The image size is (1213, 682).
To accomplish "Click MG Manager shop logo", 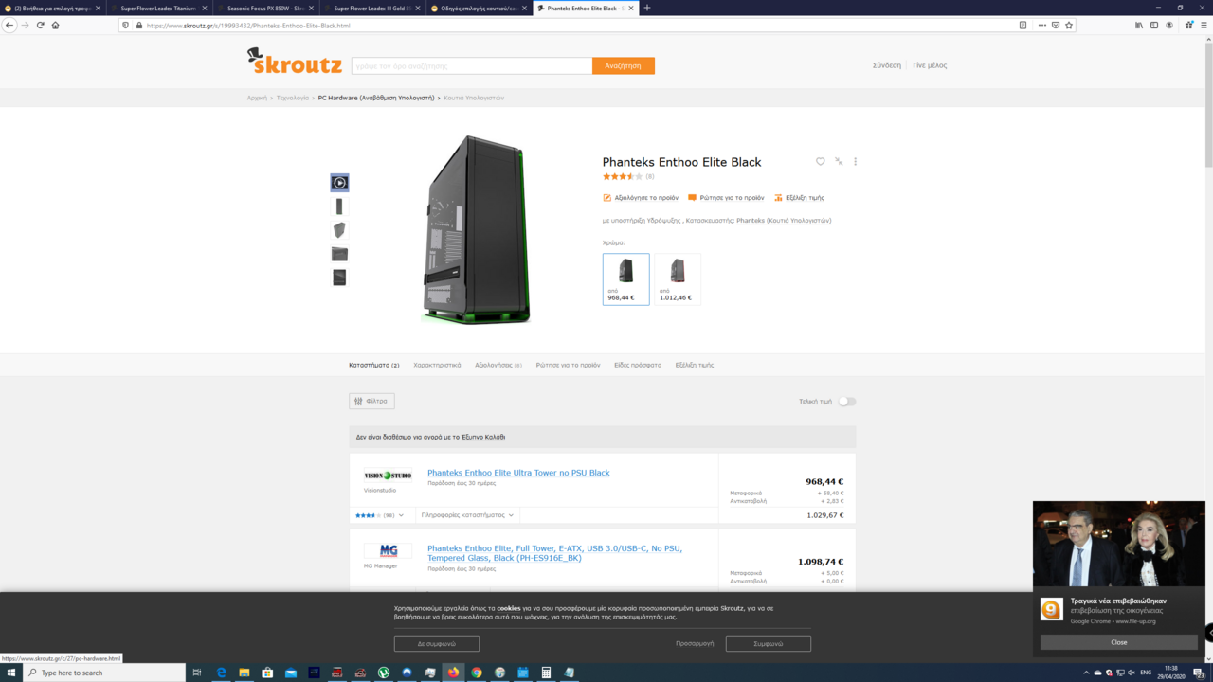I will [x=388, y=551].
